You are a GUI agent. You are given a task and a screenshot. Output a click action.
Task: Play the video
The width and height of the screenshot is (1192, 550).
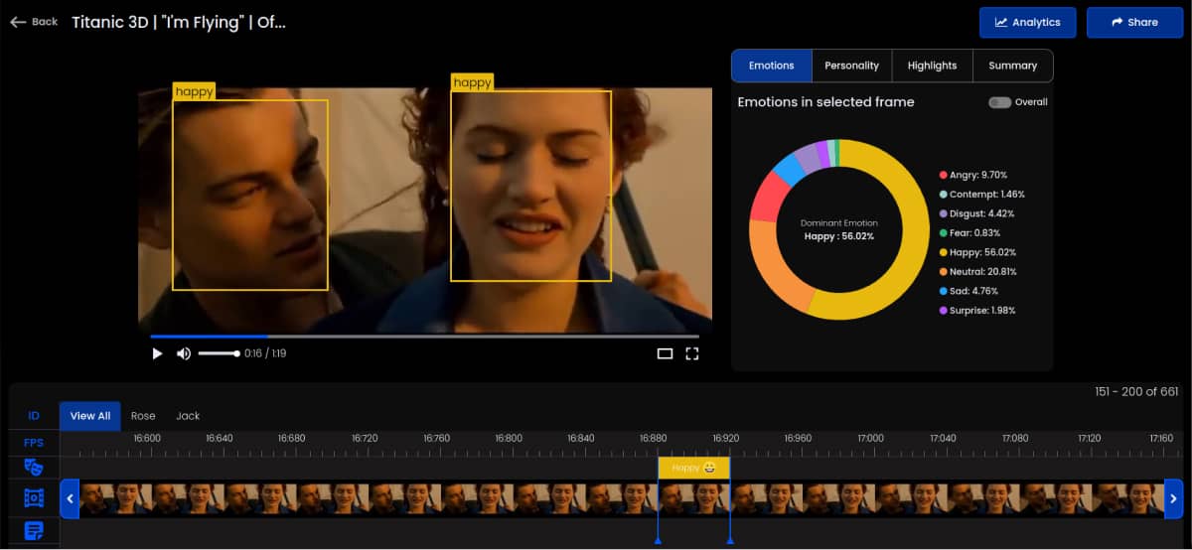click(157, 353)
